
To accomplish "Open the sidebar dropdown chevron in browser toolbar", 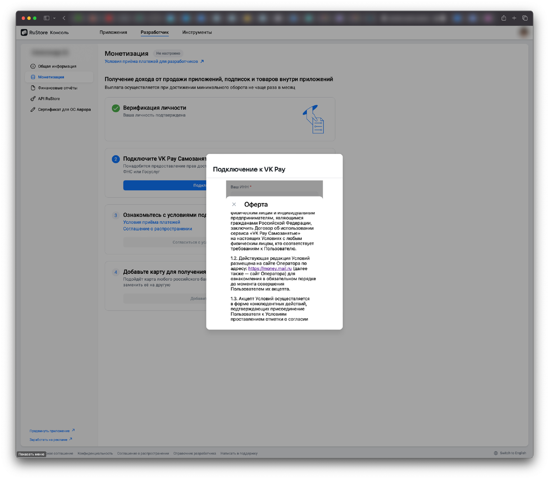I will tap(54, 18).
